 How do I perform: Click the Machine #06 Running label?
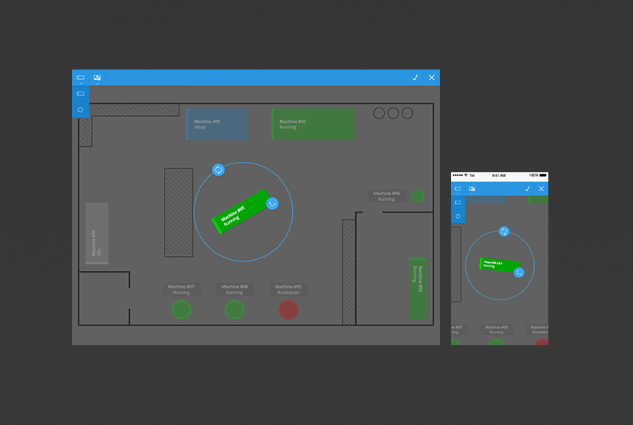[x=386, y=196]
